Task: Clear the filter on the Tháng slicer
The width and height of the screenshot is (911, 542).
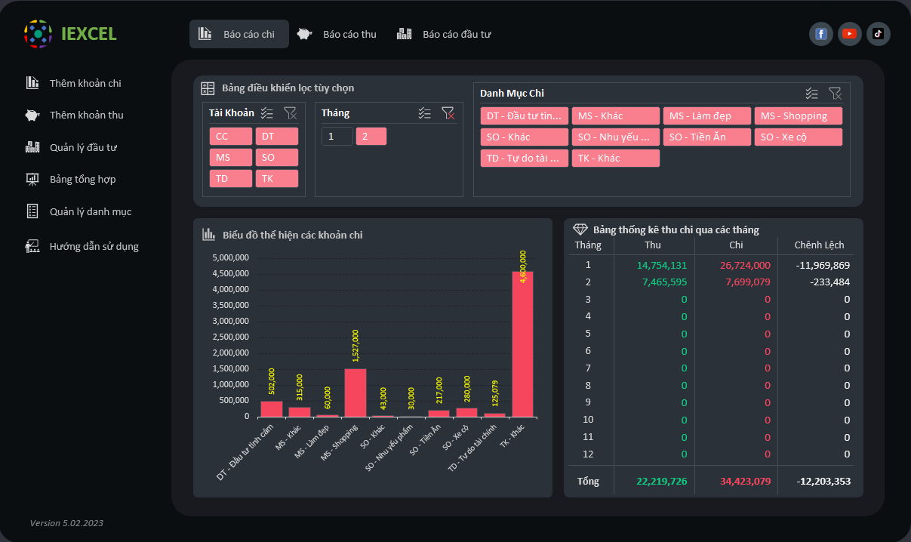Action: click(x=448, y=113)
